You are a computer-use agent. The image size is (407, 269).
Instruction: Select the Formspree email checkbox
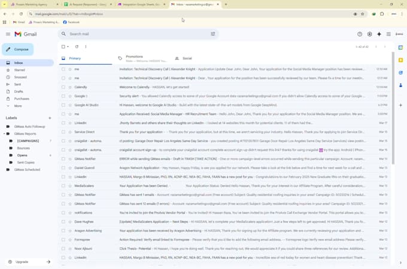(x=63, y=240)
